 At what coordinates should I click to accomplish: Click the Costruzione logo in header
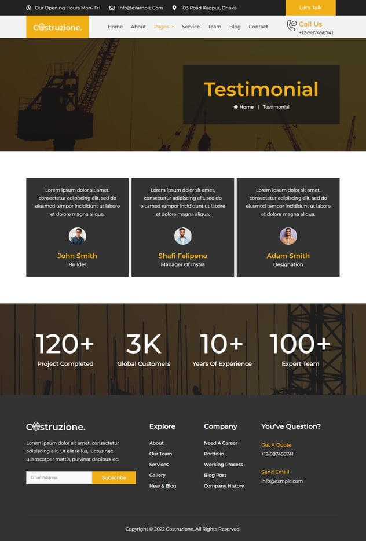pos(57,27)
